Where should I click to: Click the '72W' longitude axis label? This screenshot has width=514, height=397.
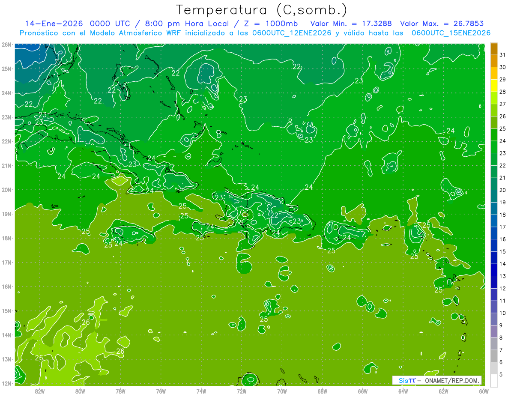[x=242, y=391]
